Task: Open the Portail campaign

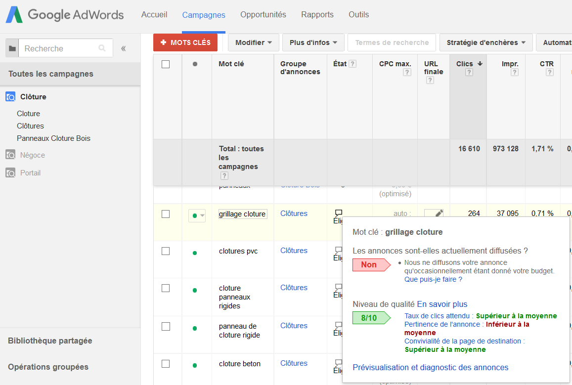Action: pos(30,173)
